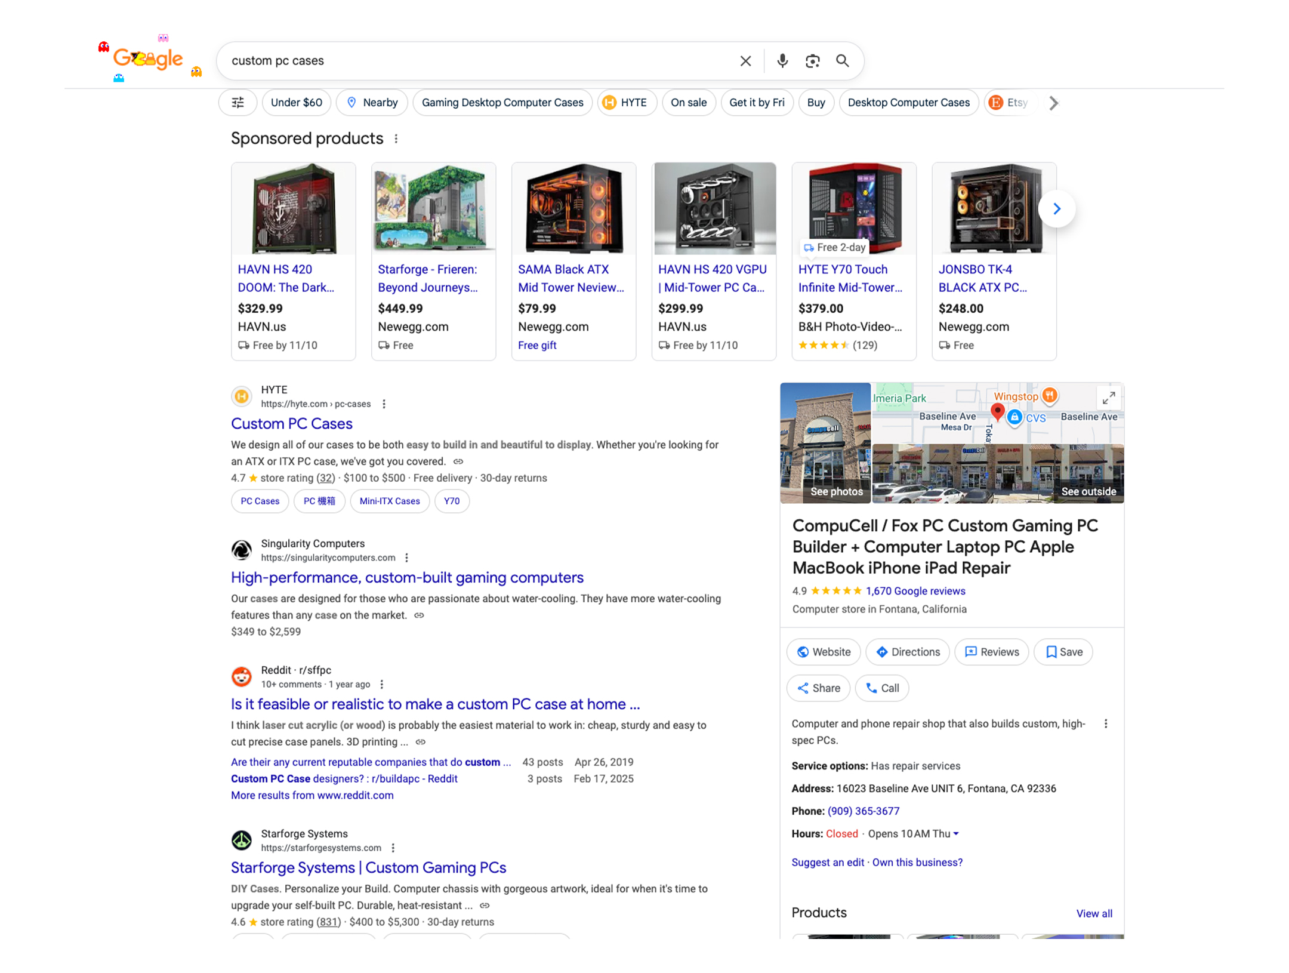1289x973 pixels.
Task: Open more options beside Sponsored products
Action: pyautogui.click(x=396, y=139)
